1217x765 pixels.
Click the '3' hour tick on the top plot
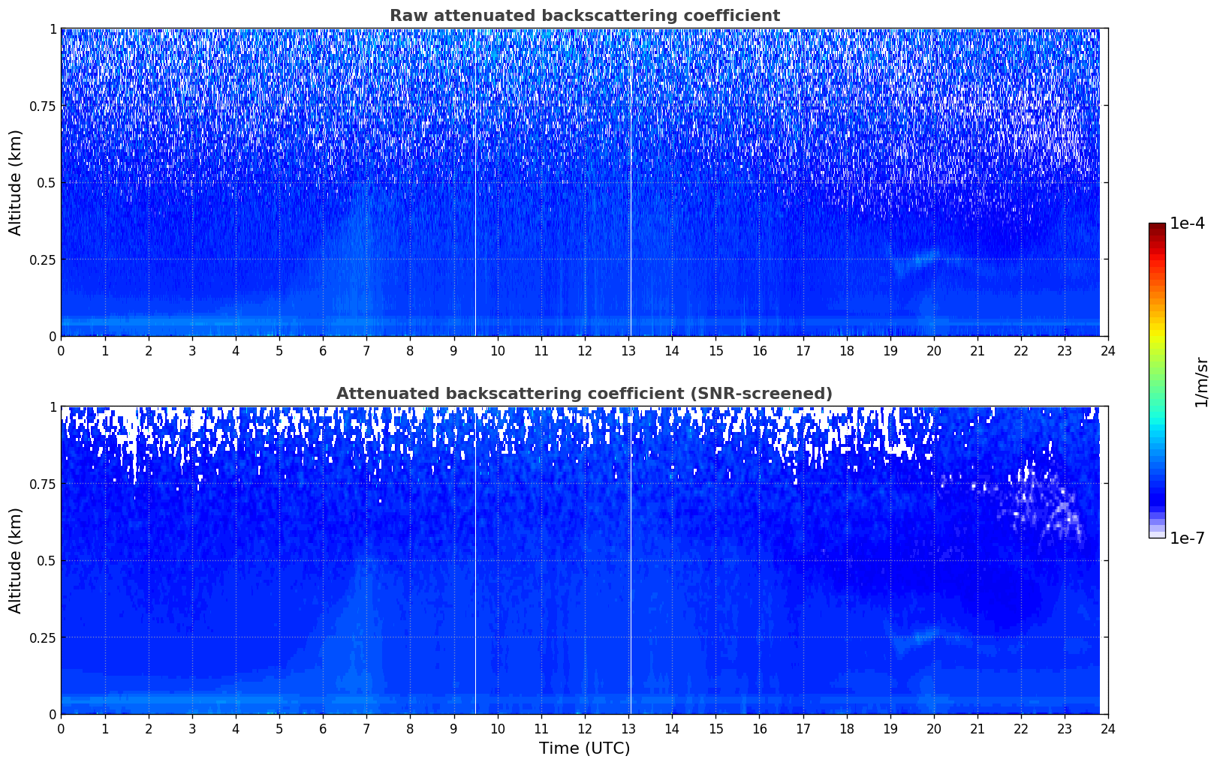(192, 350)
